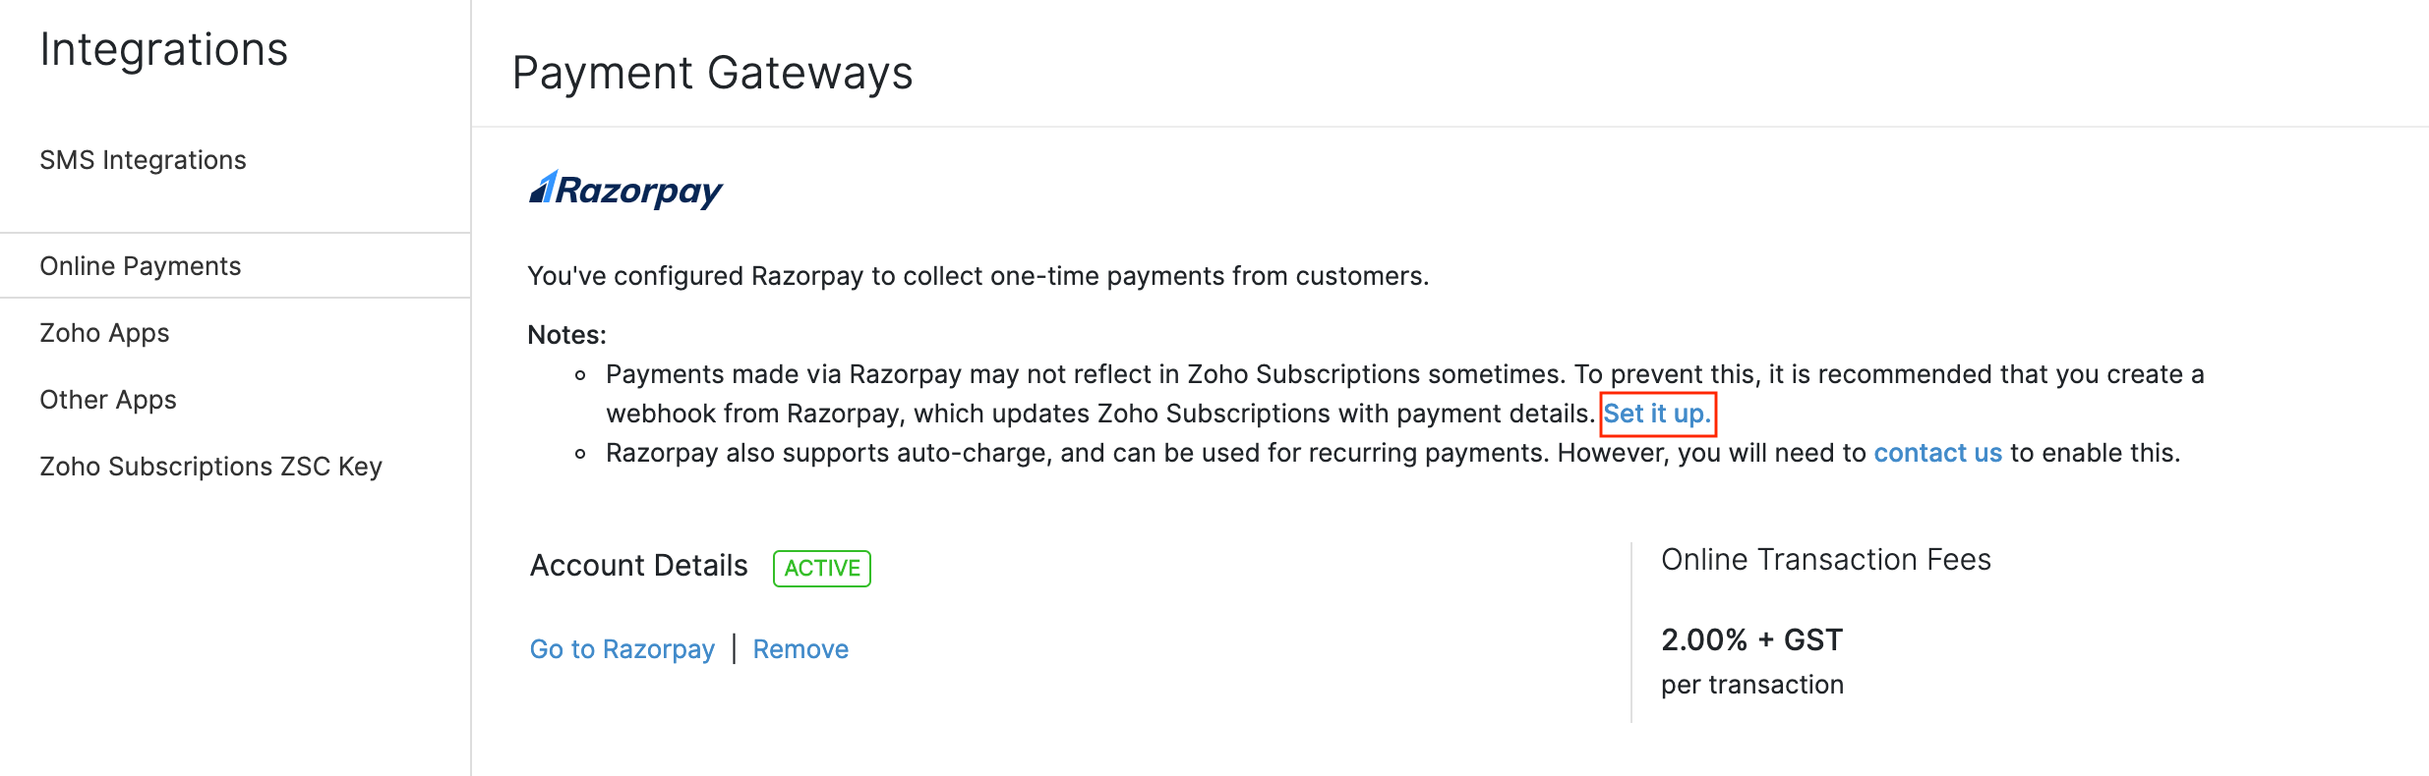This screenshot has height=776, width=2429.
Task: Click the Razorpay logo
Action: (x=625, y=189)
